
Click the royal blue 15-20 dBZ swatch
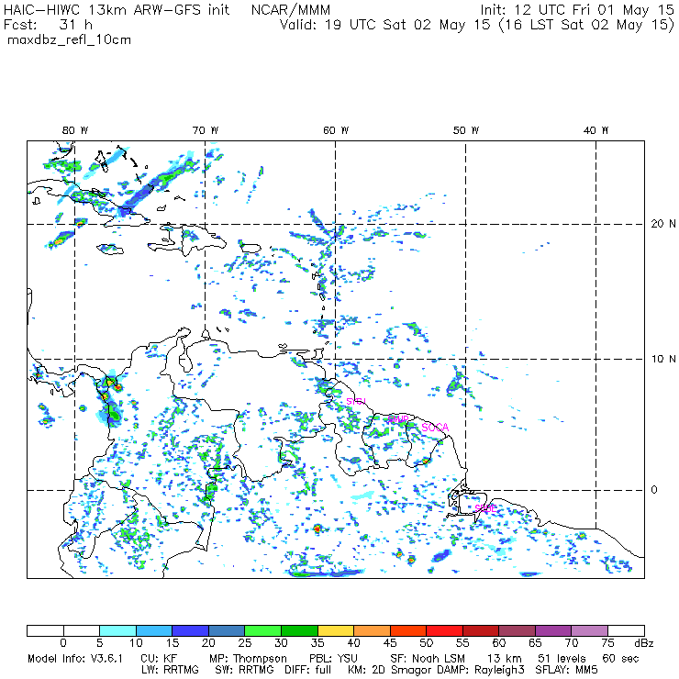[191, 630]
